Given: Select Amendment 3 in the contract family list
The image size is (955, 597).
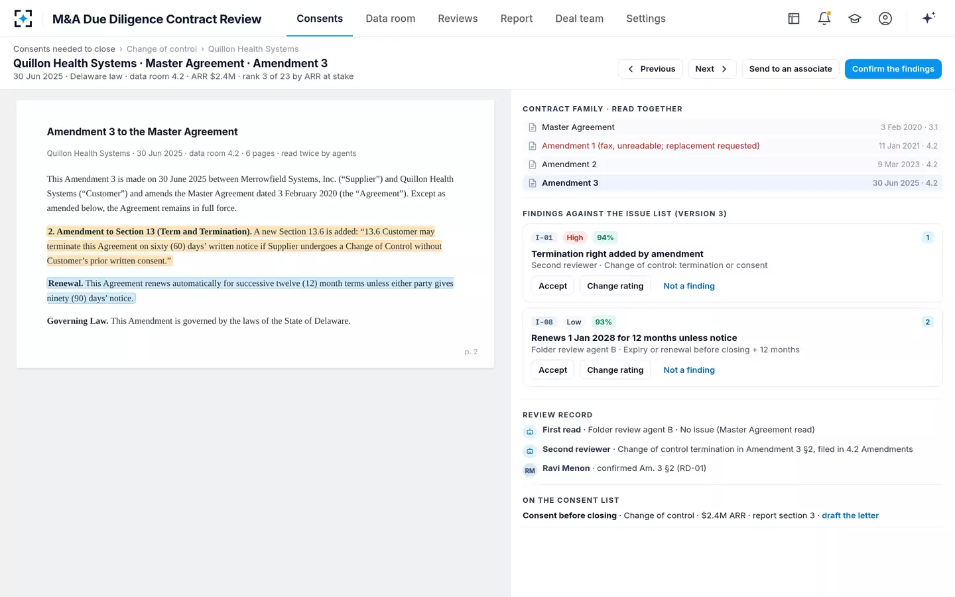Looking at the screenshot, I should [733, 183].
